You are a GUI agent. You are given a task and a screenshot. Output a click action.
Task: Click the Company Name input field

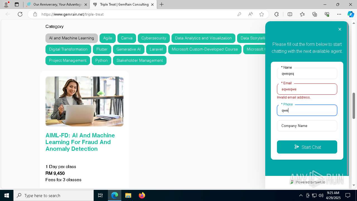pos(307,126)
